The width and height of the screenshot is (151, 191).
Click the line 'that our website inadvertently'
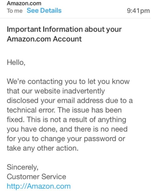(56, 91)
